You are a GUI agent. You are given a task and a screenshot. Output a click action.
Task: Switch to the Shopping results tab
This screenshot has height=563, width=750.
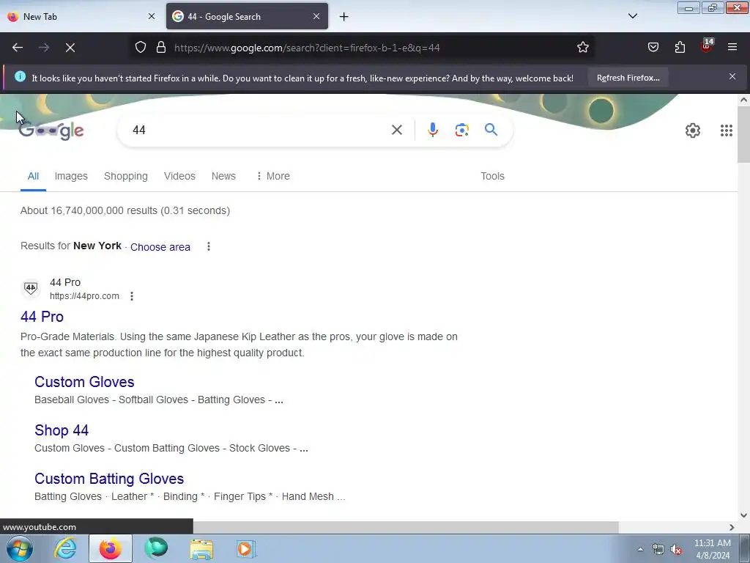click(126, 176)
